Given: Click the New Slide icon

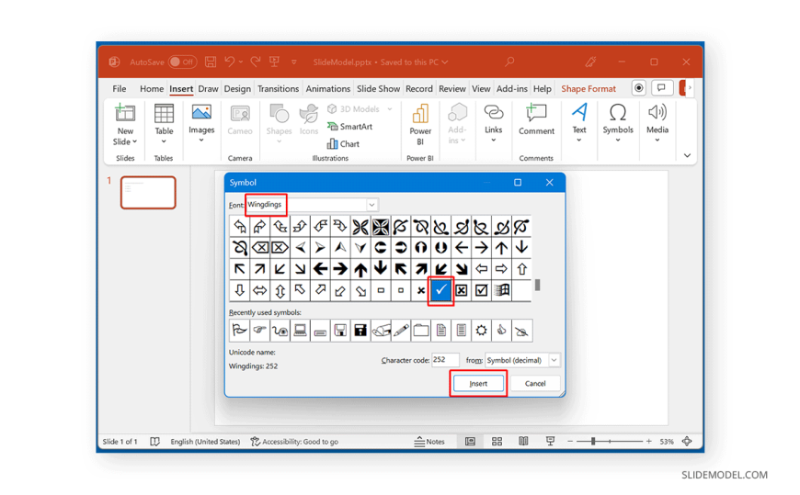Looking at the screenshot, I should click(125, 114).
